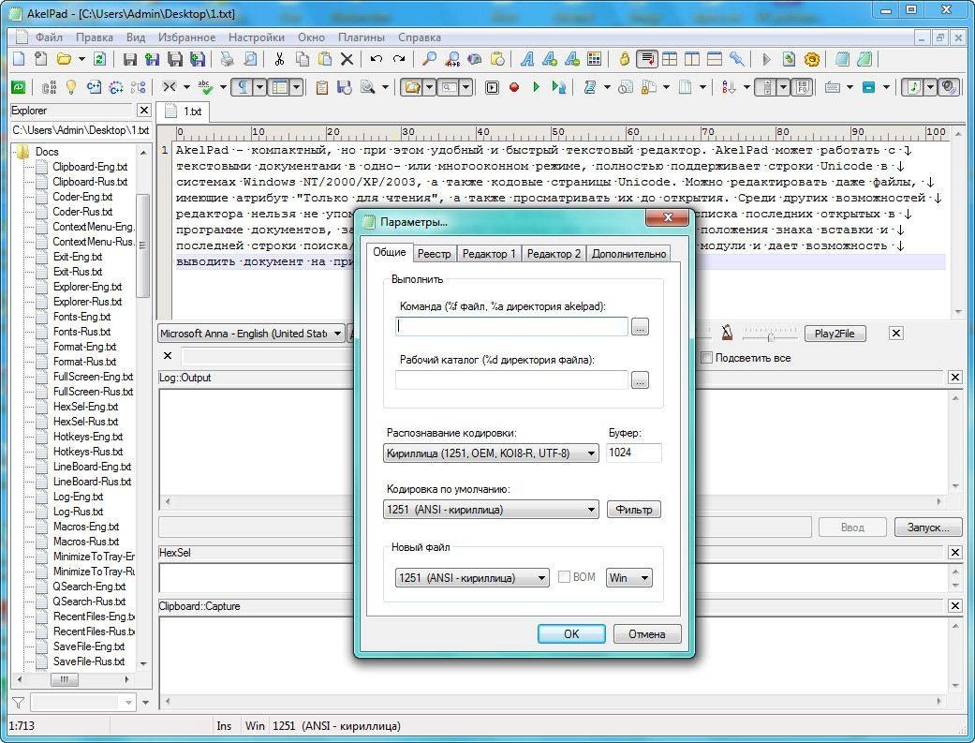Check the Подсветить все checkbox
The image size is (975, 743).
point(706,358)
